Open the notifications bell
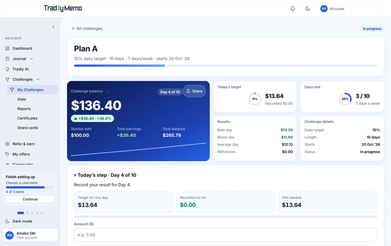This screenshot has width=391, height=246. [293, 9]
